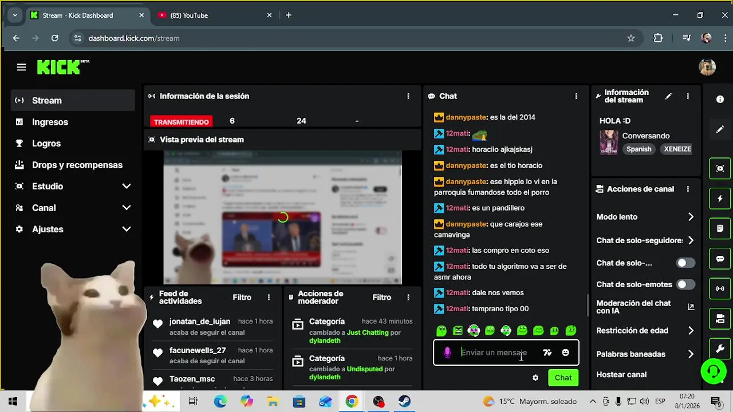Click the Spanish language tag
733x412 pixels.
pos(639,149)
